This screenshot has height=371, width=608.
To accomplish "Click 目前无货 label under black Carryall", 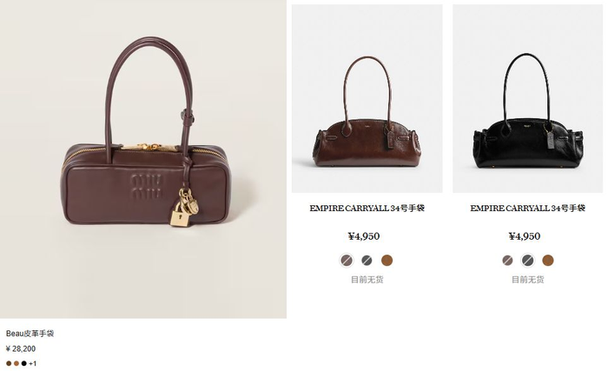I will 528,280.
